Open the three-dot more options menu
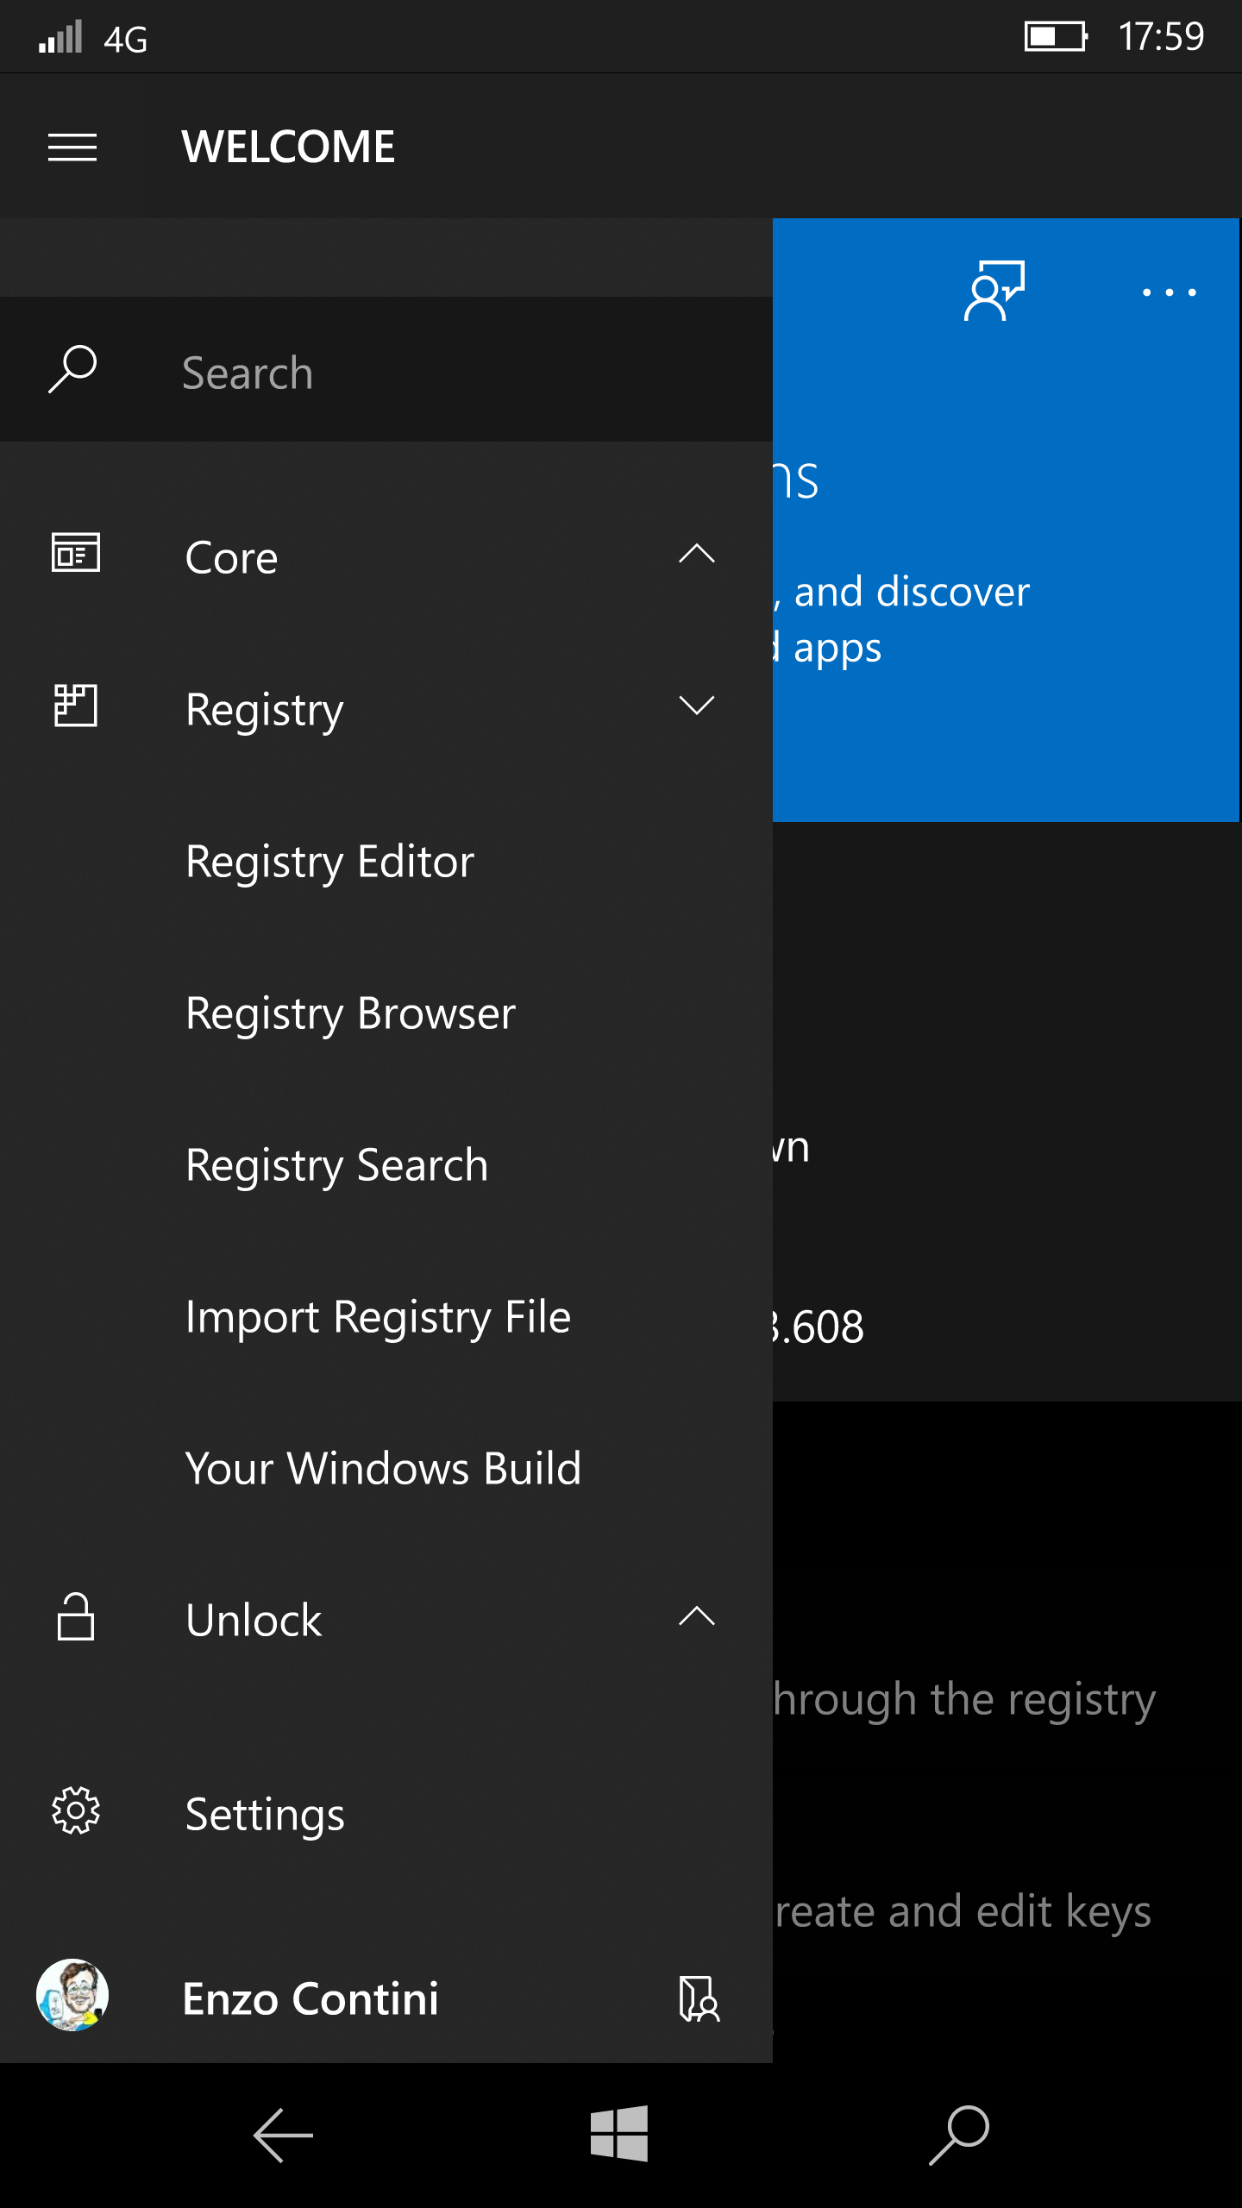 click(x=1169, y=292)
